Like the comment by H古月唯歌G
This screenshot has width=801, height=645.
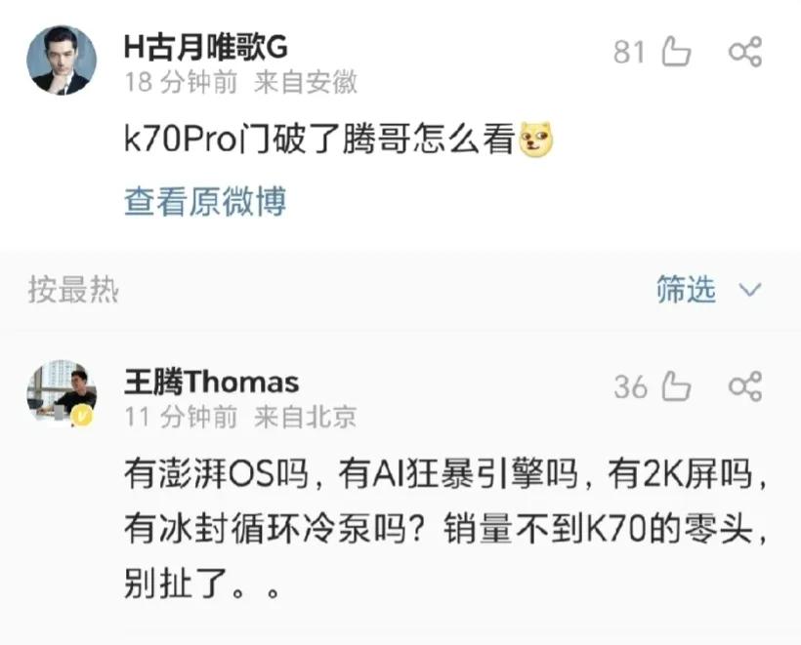[x=676, y=52]
